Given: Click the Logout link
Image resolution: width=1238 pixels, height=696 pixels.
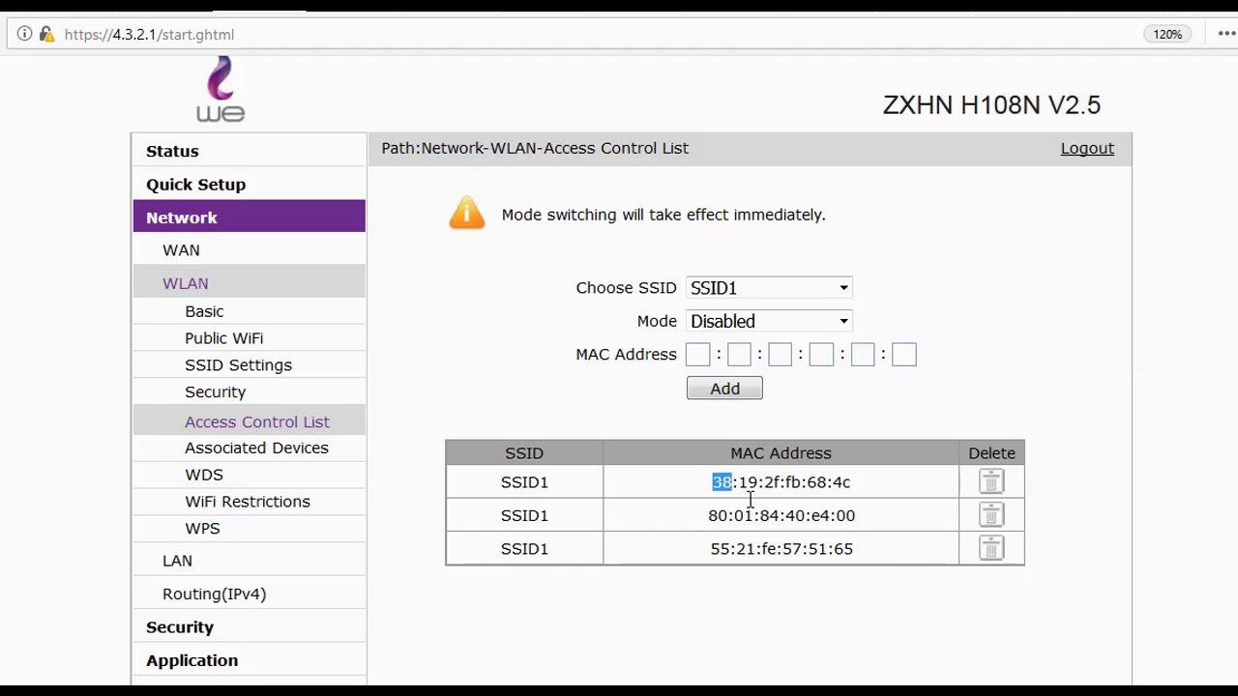Looking at the screenshot, I should (x=1087, y=148).
